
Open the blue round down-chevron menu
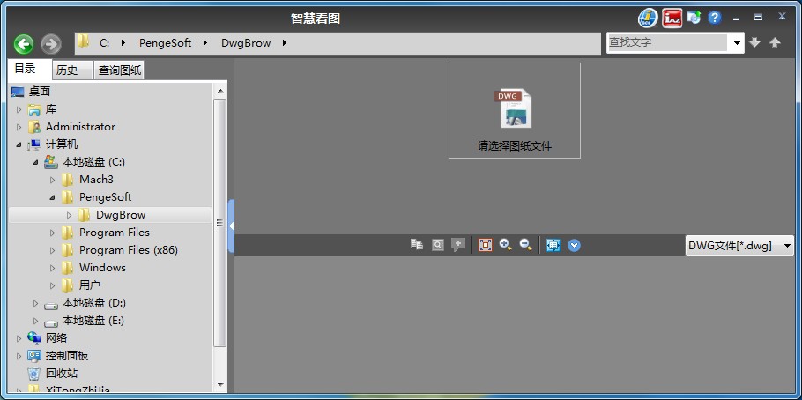pyautogui.click(x=574, y=246)
